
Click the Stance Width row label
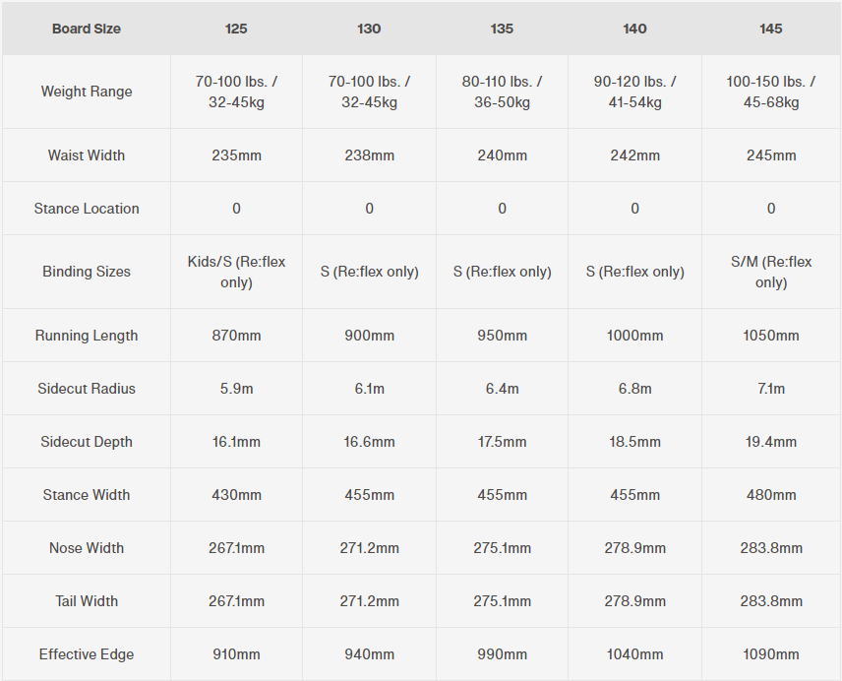click(87, 495)
